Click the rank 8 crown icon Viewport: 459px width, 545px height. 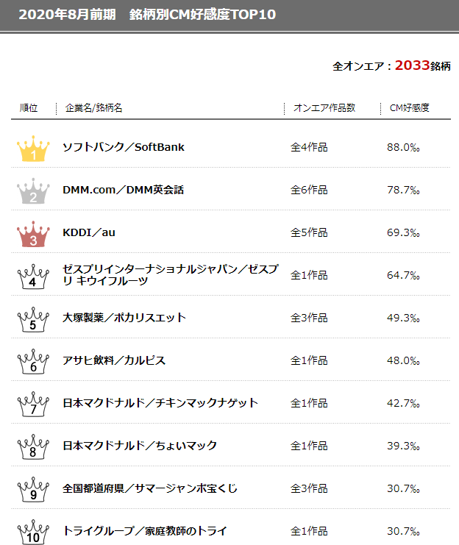[33, 447]
